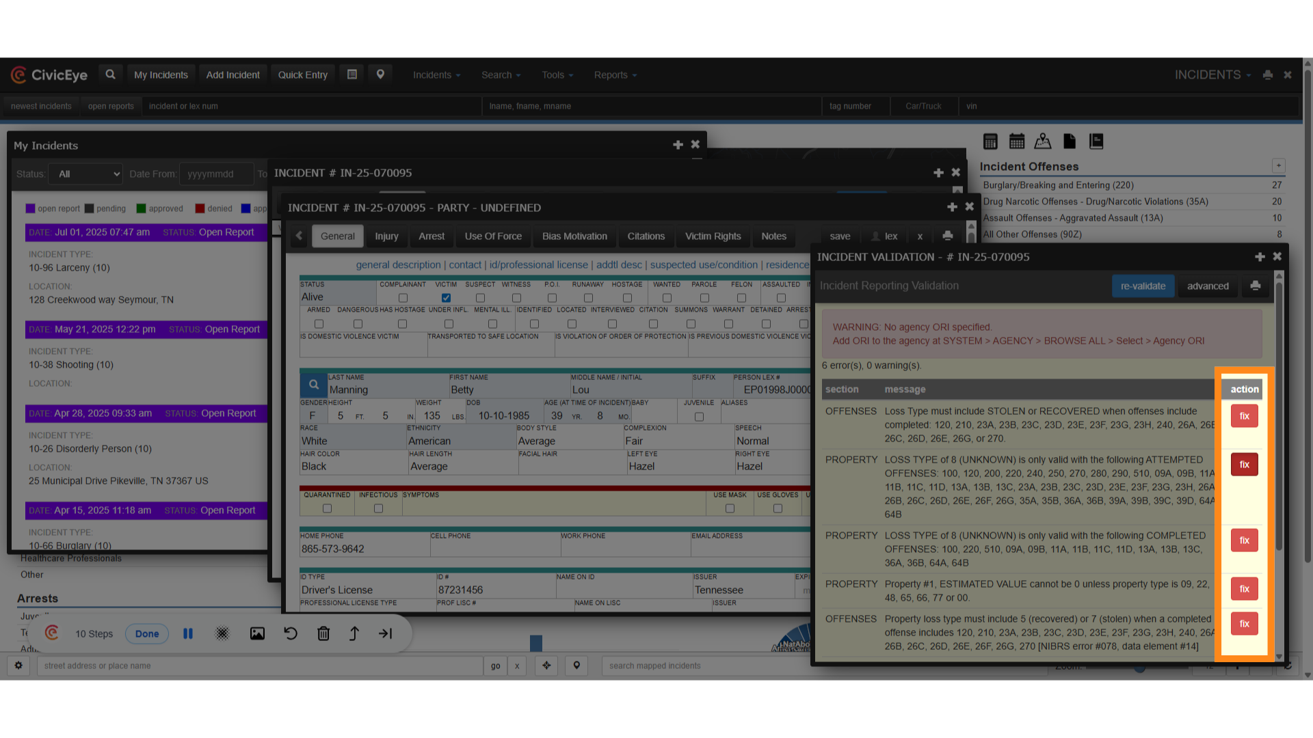Open the book icon above Incident Offenses

pyautogui.click(x=1096, y=141)
